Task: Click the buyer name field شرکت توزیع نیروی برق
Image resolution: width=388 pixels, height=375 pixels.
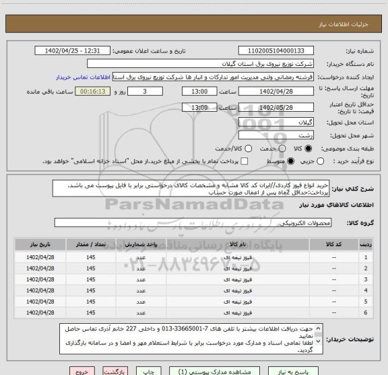Action: (x=200, y=63)
